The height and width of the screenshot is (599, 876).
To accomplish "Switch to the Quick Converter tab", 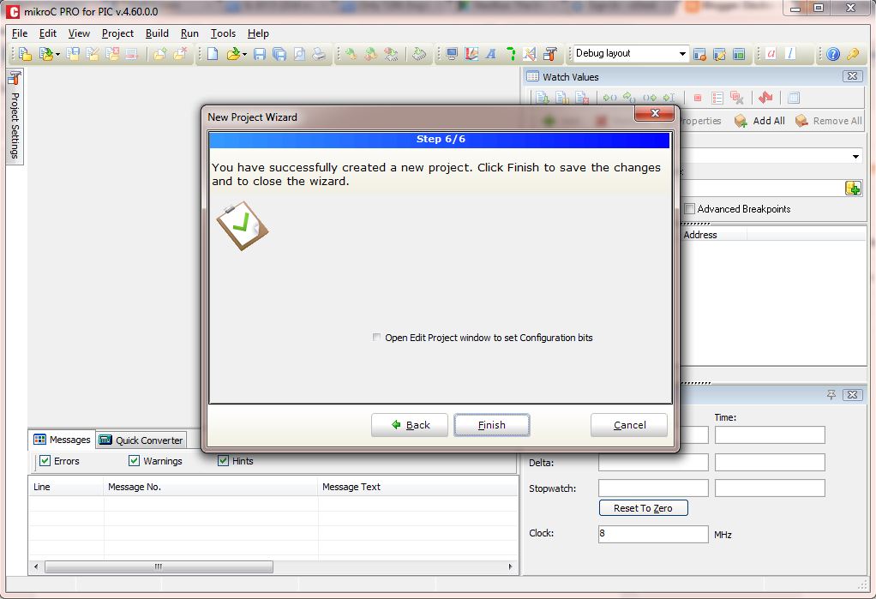I will (141, 440).
